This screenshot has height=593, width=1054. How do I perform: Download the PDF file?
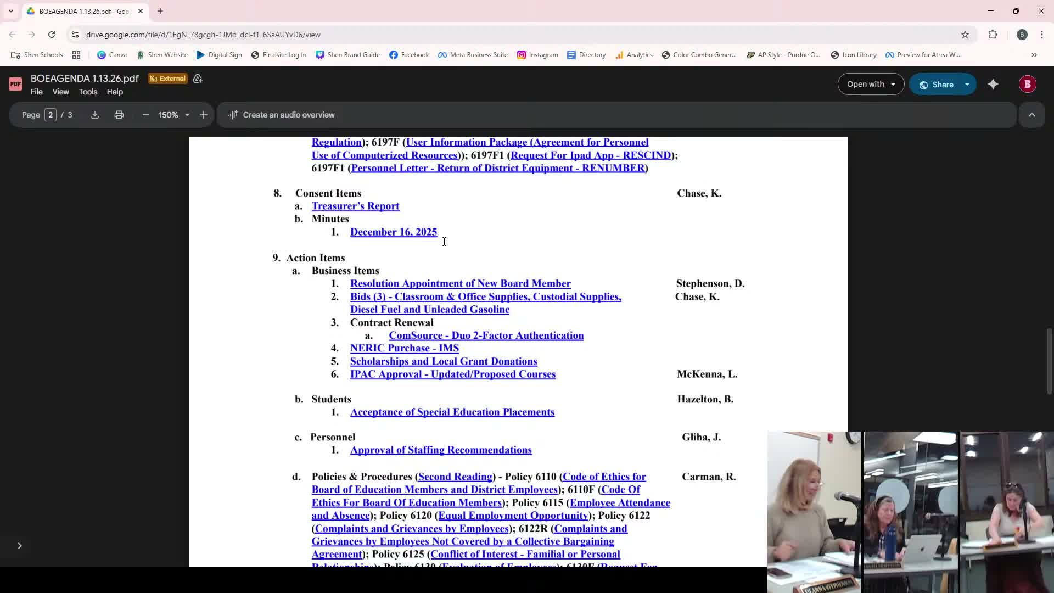point(95,115)
